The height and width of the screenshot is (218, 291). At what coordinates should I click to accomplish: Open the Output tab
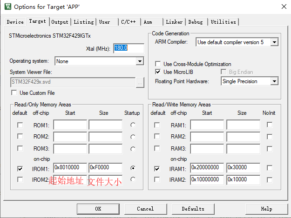60,22
